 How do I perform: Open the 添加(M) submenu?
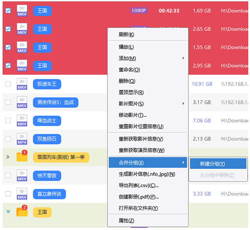coord(148,58)
